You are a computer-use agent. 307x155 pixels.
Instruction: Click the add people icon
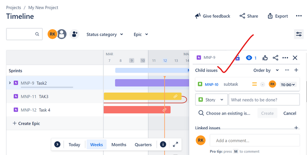(x=74, y=34)
